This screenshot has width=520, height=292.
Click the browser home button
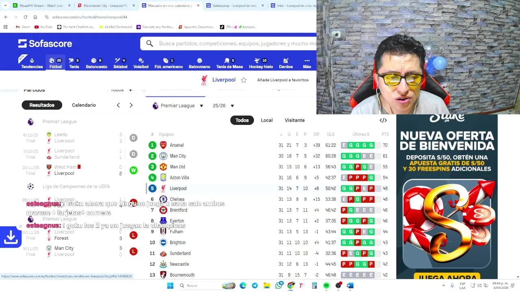click(35, 17)
